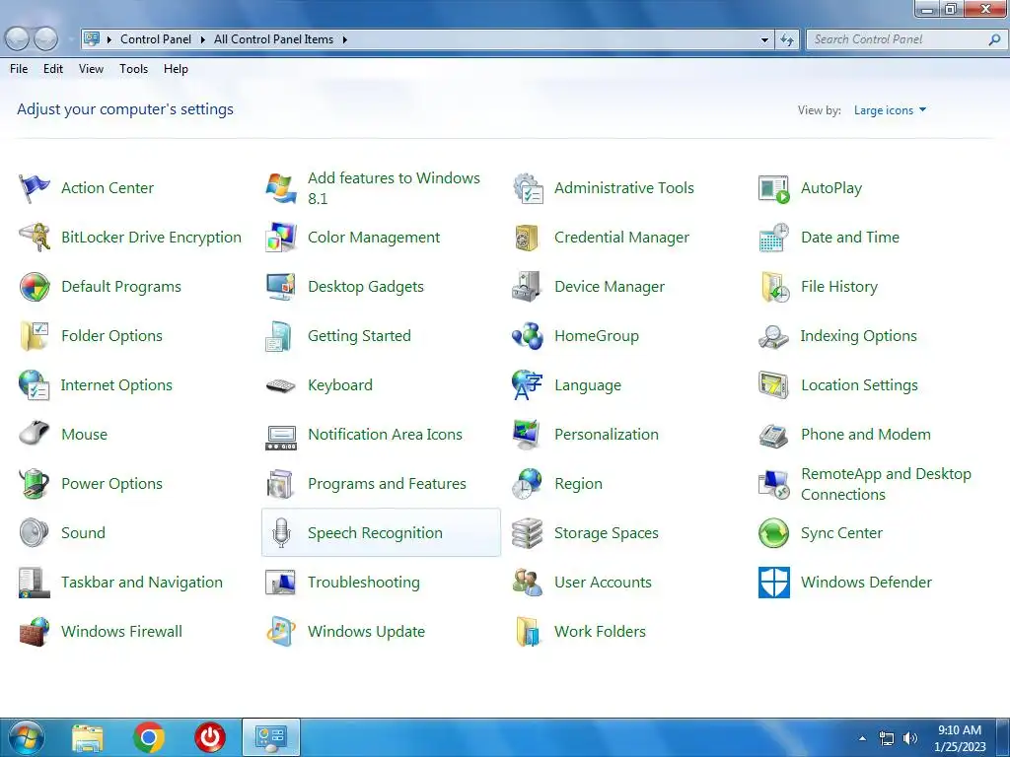Click the Control Panel breadcrumb

(x=155, y=39)
